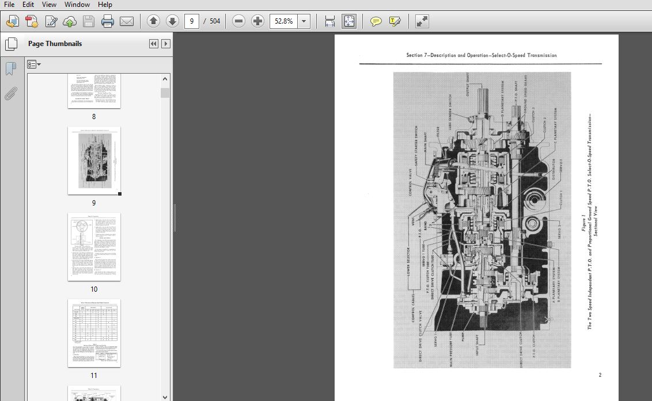
Task: Go to the previous page arrow
Action: 153,22
